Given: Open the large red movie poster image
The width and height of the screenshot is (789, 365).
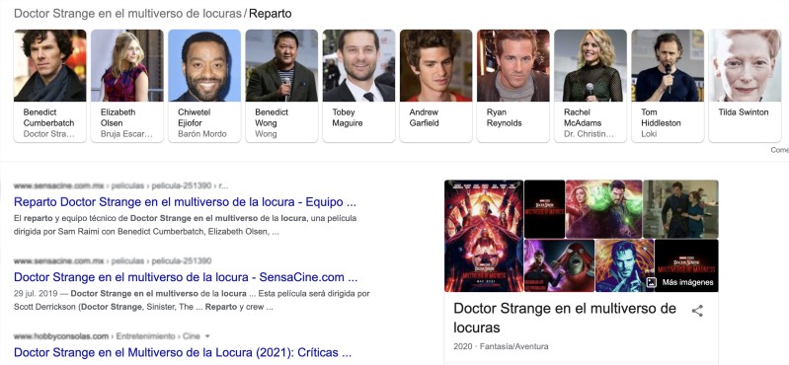Looking at the screenshot, I should click(484, 236).
